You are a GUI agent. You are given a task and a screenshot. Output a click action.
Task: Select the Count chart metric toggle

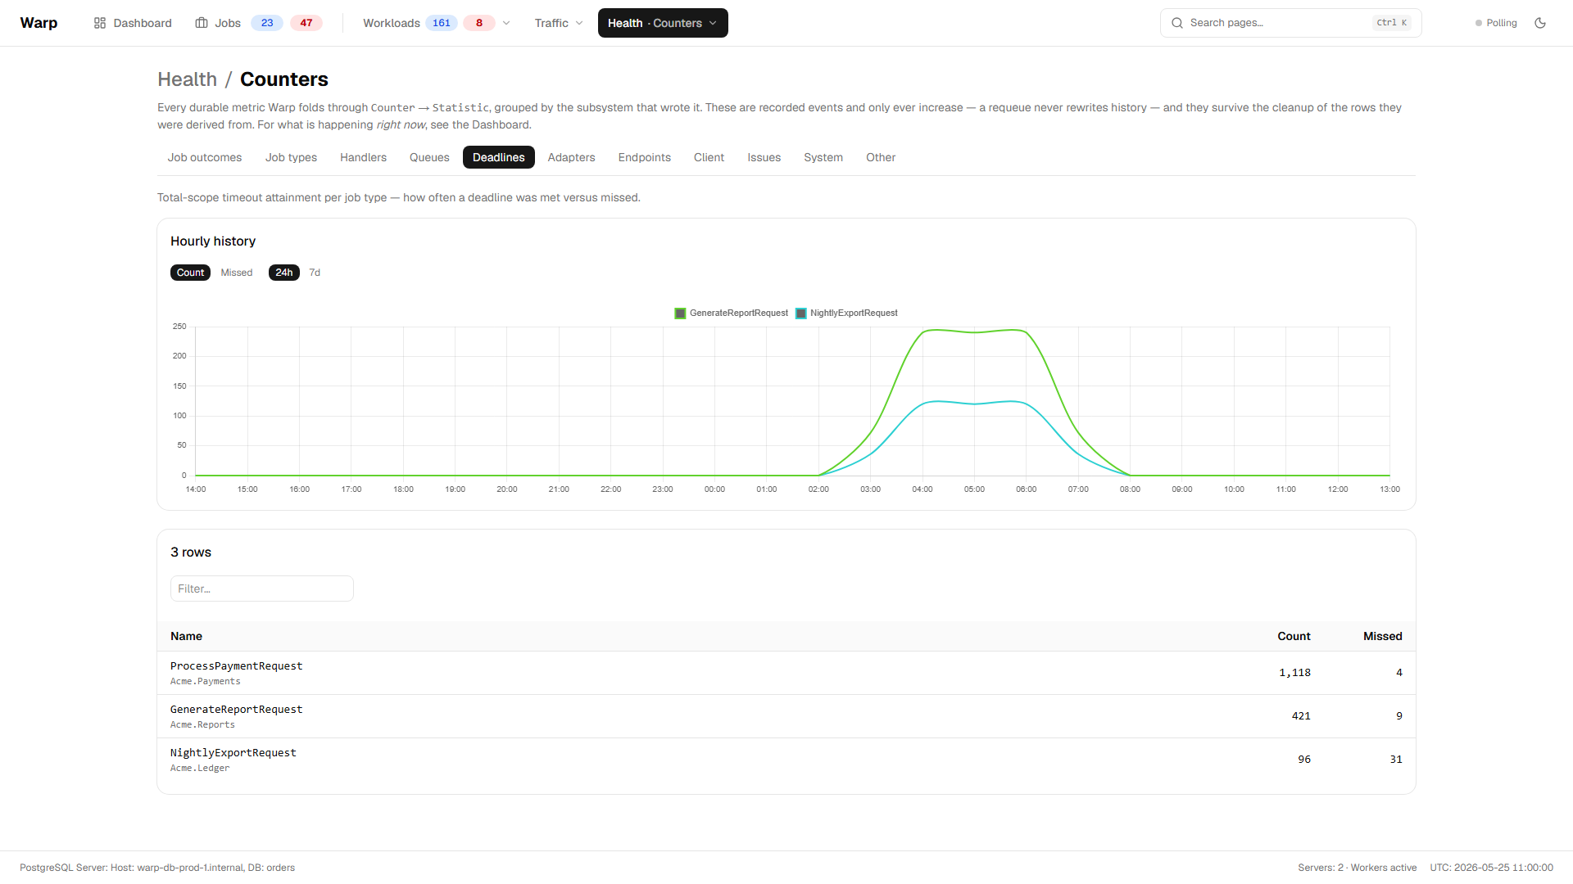point(190,273)
